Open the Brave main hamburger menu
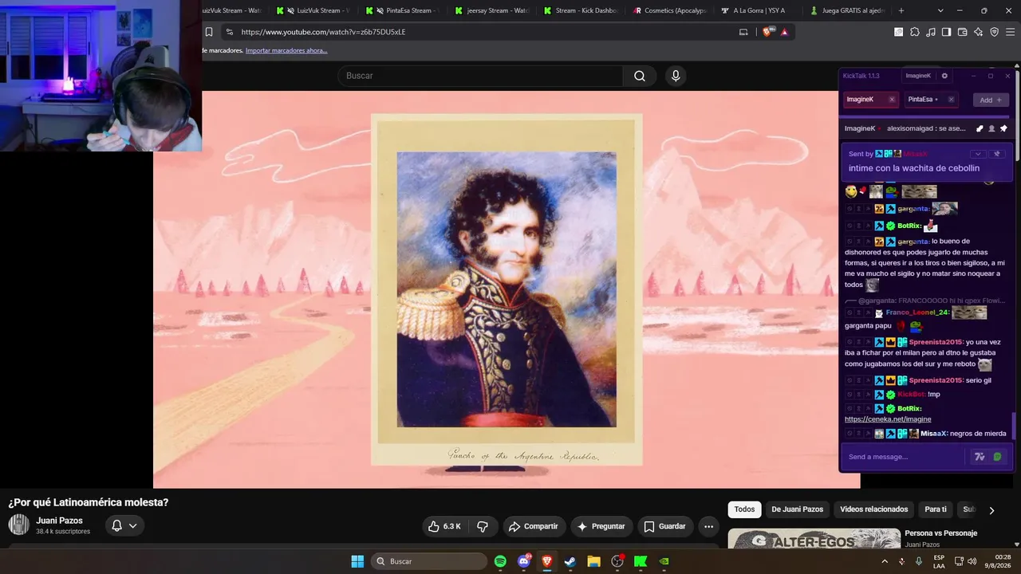This screenshot has height=574, width=1021. coord(1010,32)
